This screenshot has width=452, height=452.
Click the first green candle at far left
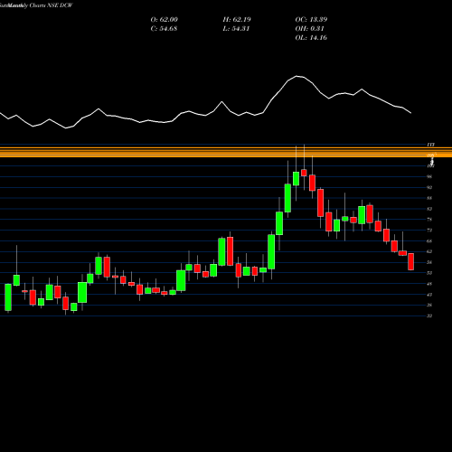[8, 297]
